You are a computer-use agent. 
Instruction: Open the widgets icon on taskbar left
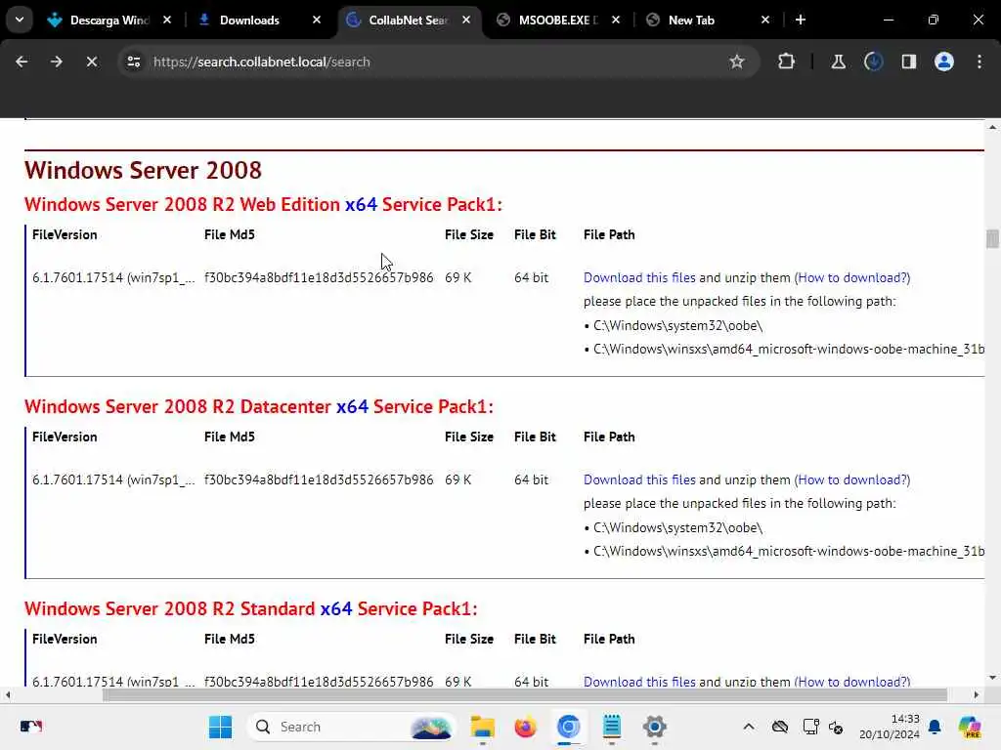[x=30, y=727]
